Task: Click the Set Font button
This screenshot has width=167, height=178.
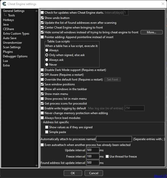Action: click(x=112, y=80)
